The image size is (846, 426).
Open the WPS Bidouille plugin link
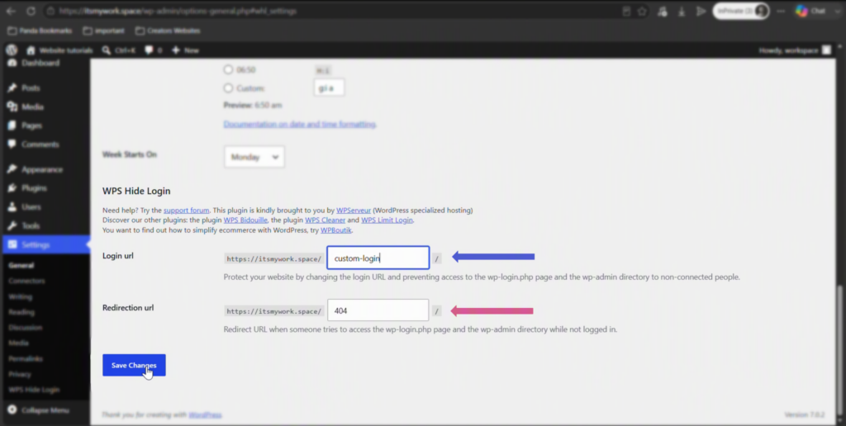coord(245,220)
